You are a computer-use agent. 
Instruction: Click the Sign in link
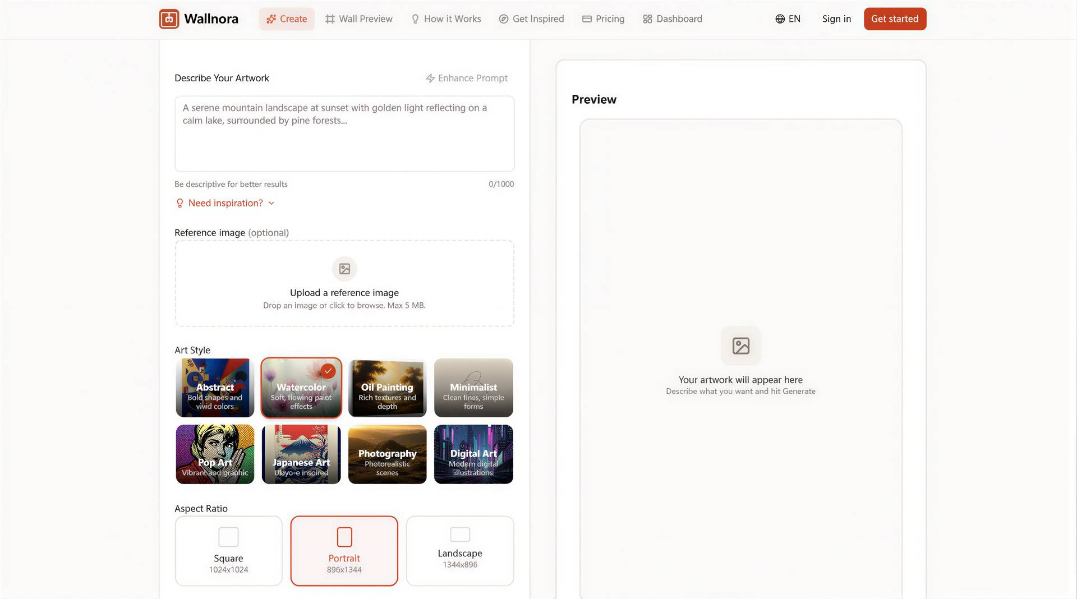pyautogui.click(x=836, y=19)
